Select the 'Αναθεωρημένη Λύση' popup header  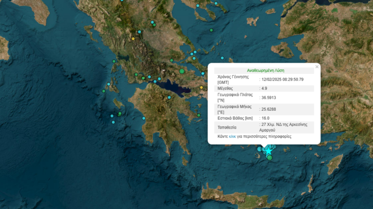(266, 71)
